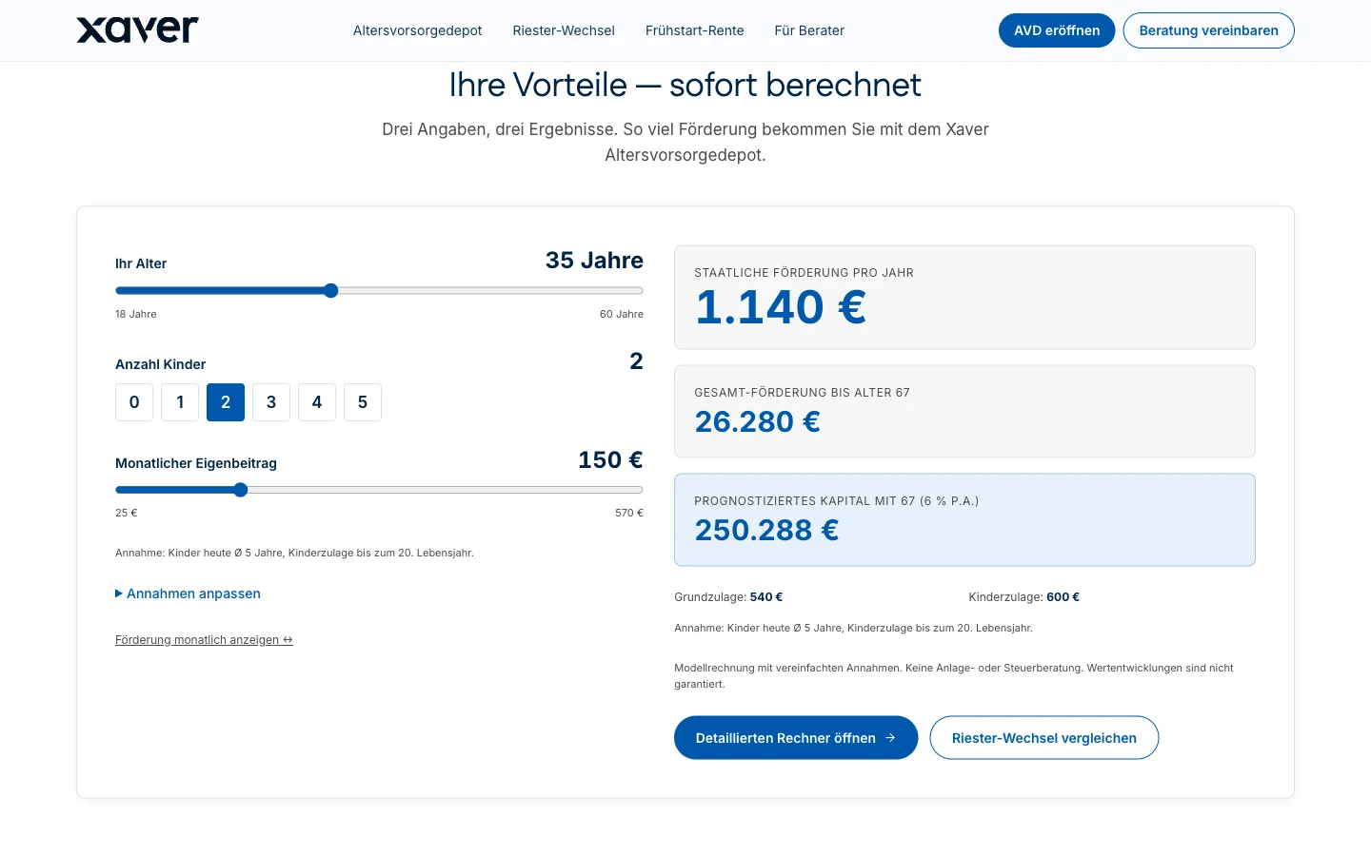Select Für Berater in navigation
This screenshot has width=1371, height=856.
[x=809, y=30]
